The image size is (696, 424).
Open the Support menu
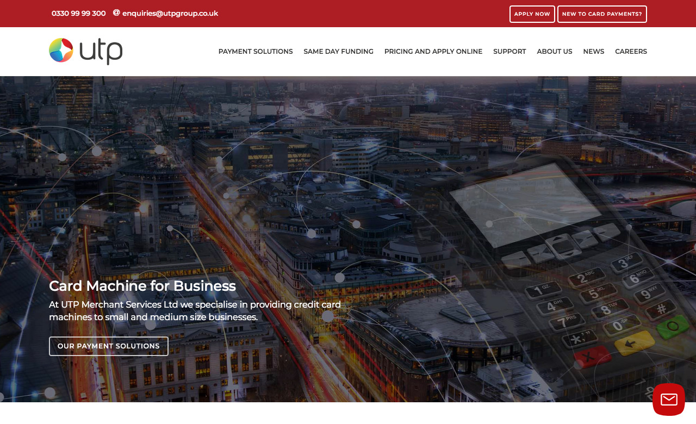(x=509, y=52)
